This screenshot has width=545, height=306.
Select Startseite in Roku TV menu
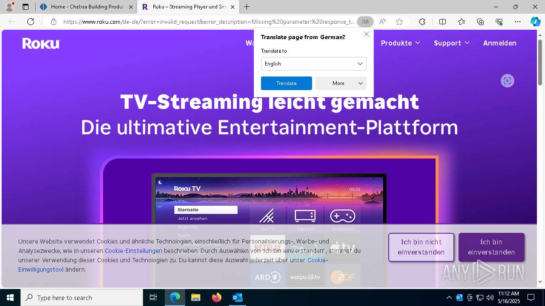click(206, 210)
